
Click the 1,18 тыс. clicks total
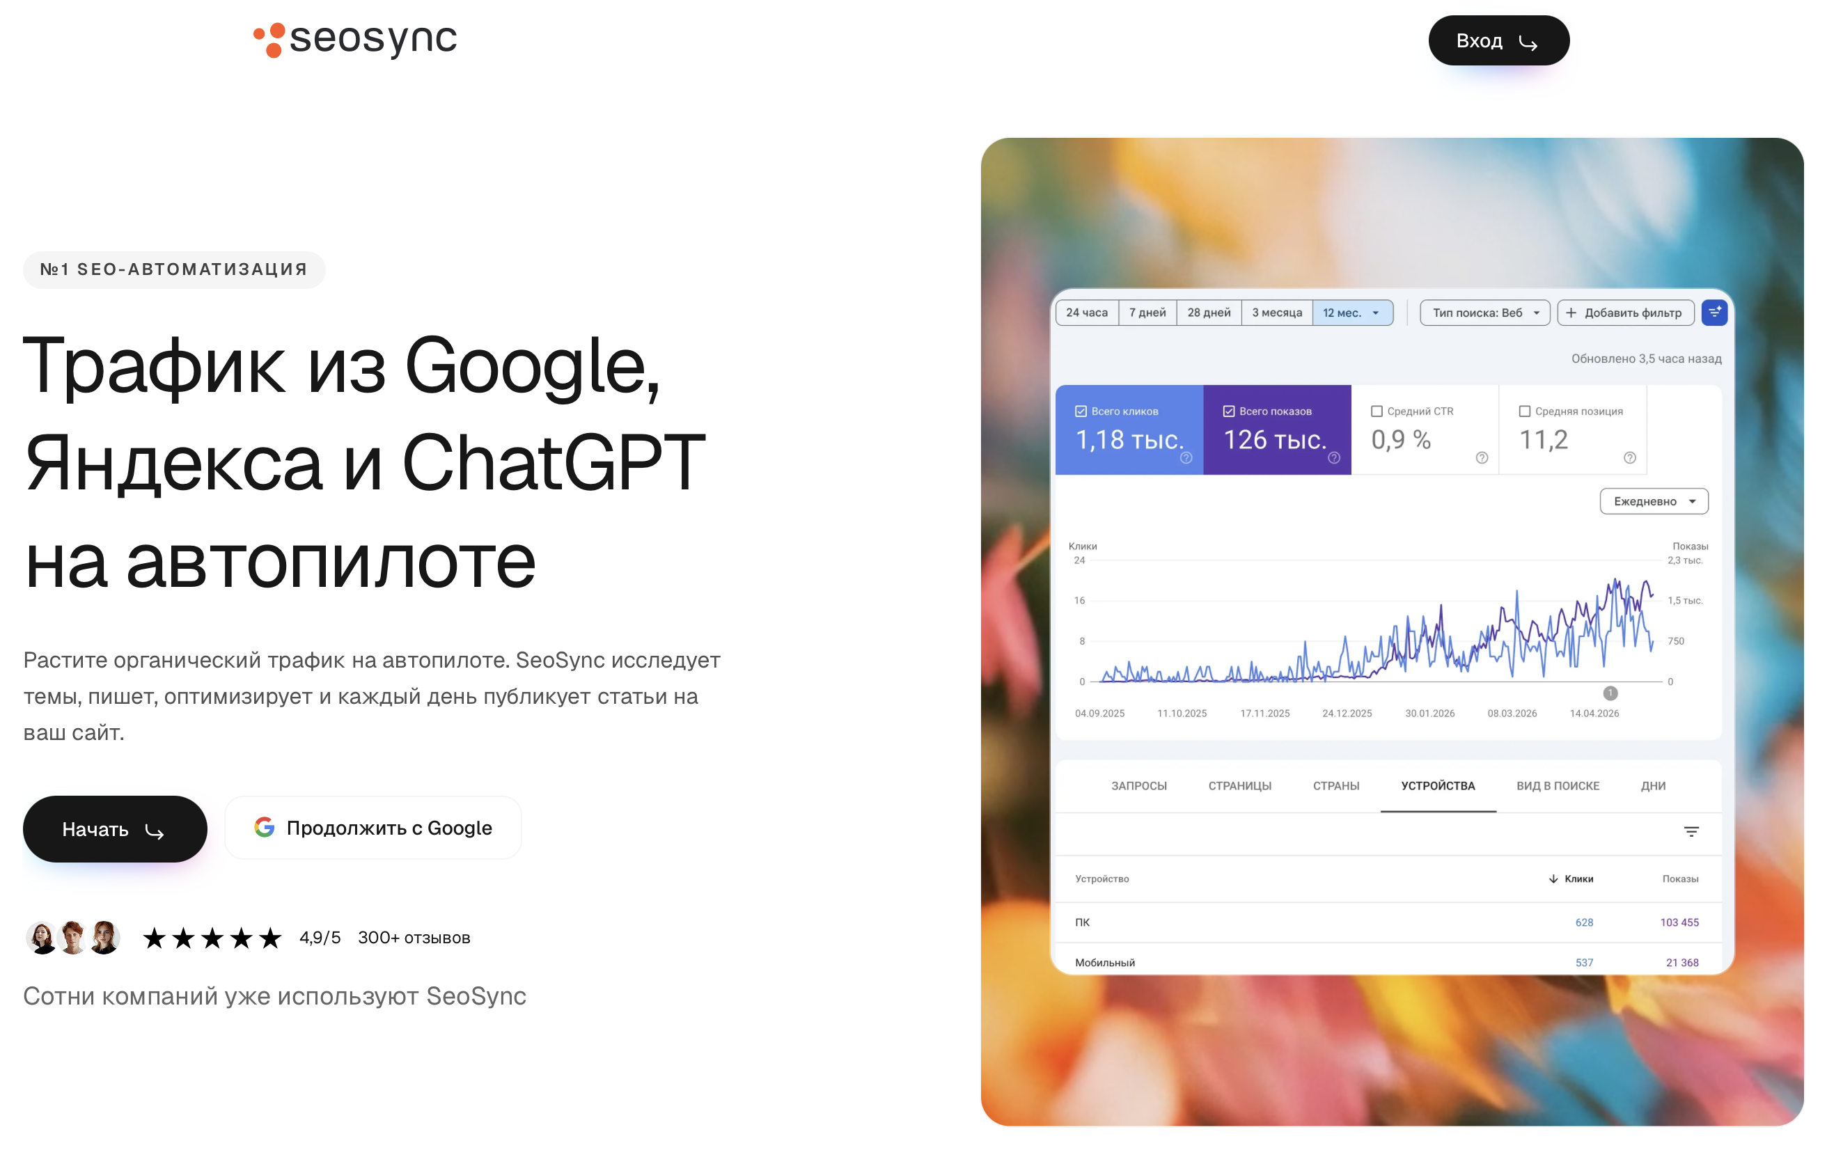(1130, 440)
